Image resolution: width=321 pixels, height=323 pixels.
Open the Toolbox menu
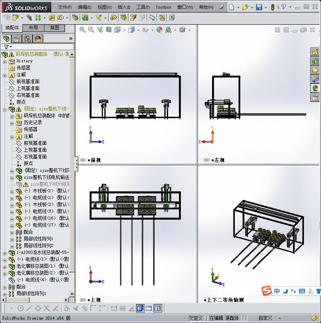[163, 7]
